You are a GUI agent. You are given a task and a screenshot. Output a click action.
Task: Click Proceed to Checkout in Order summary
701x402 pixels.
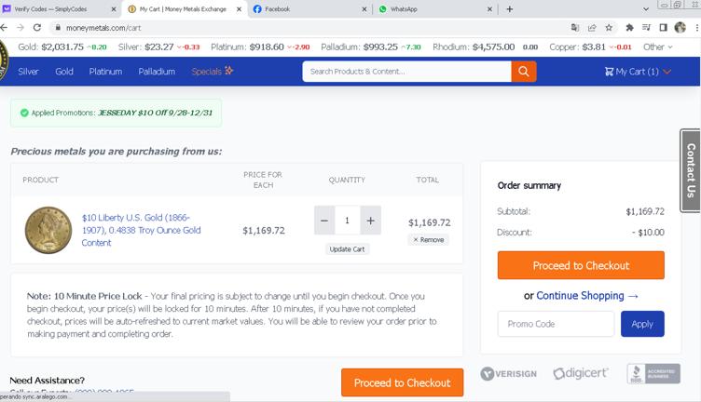pos(581,265)
